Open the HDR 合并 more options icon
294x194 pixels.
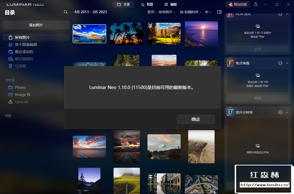coord(280,14)
